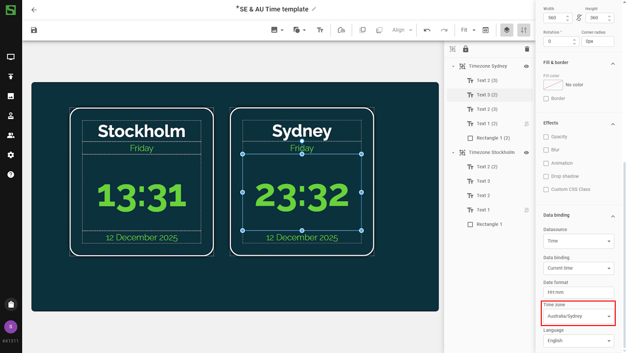
Task: Open the Align menu
Action: click(x=402, y=30)
